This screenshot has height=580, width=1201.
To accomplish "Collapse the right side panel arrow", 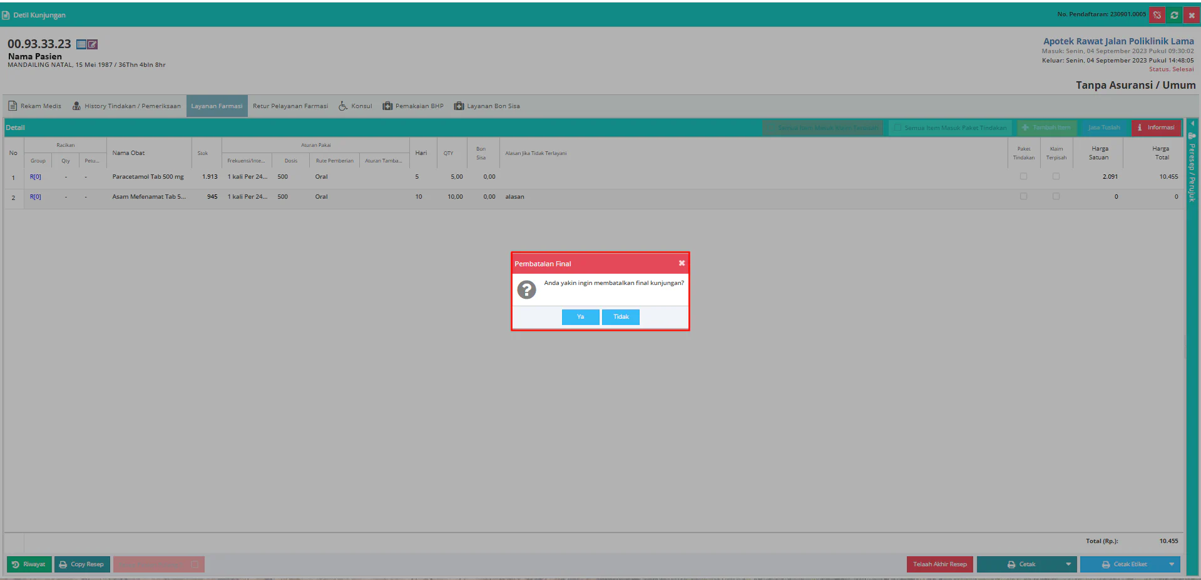I will pos(1192,124).
